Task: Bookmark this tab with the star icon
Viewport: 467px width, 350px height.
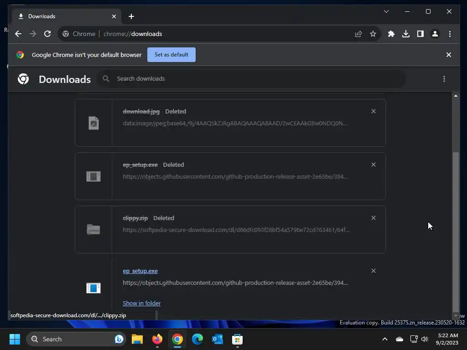Action: (x=373, y=34)
